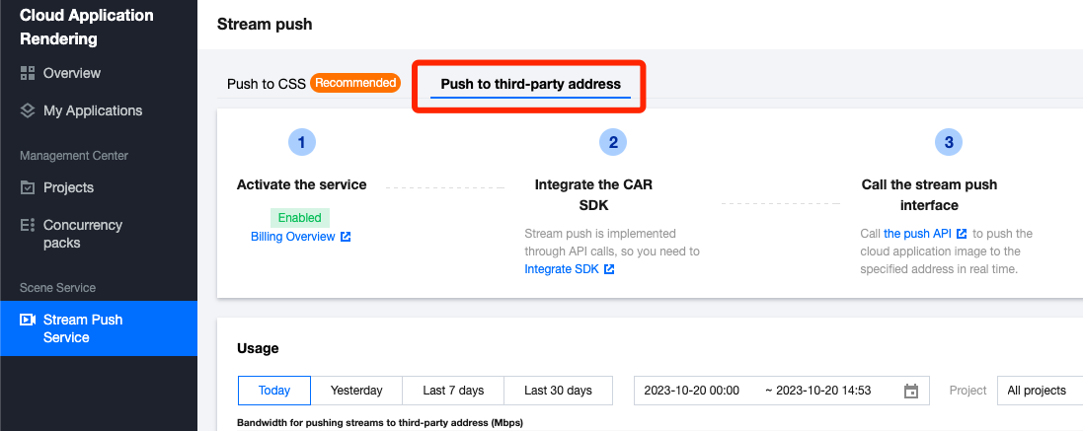Click external link icon beside Billing Overview
1083x431 pixels.
(x=347, y=237)
